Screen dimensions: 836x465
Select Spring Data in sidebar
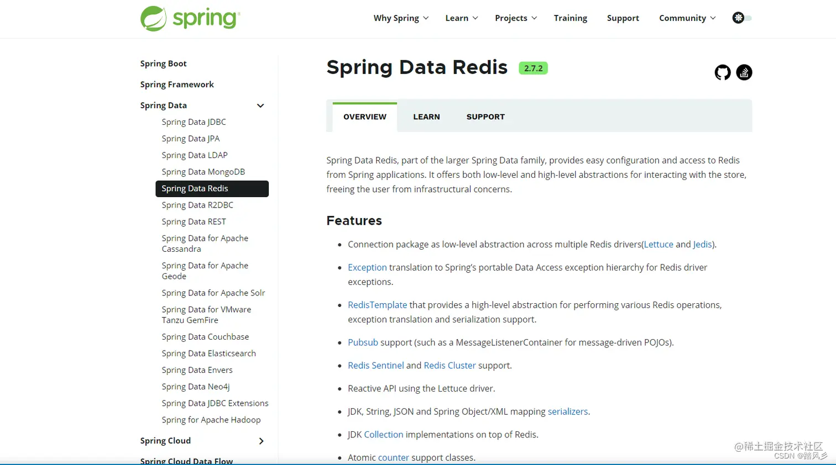point(163,105)
